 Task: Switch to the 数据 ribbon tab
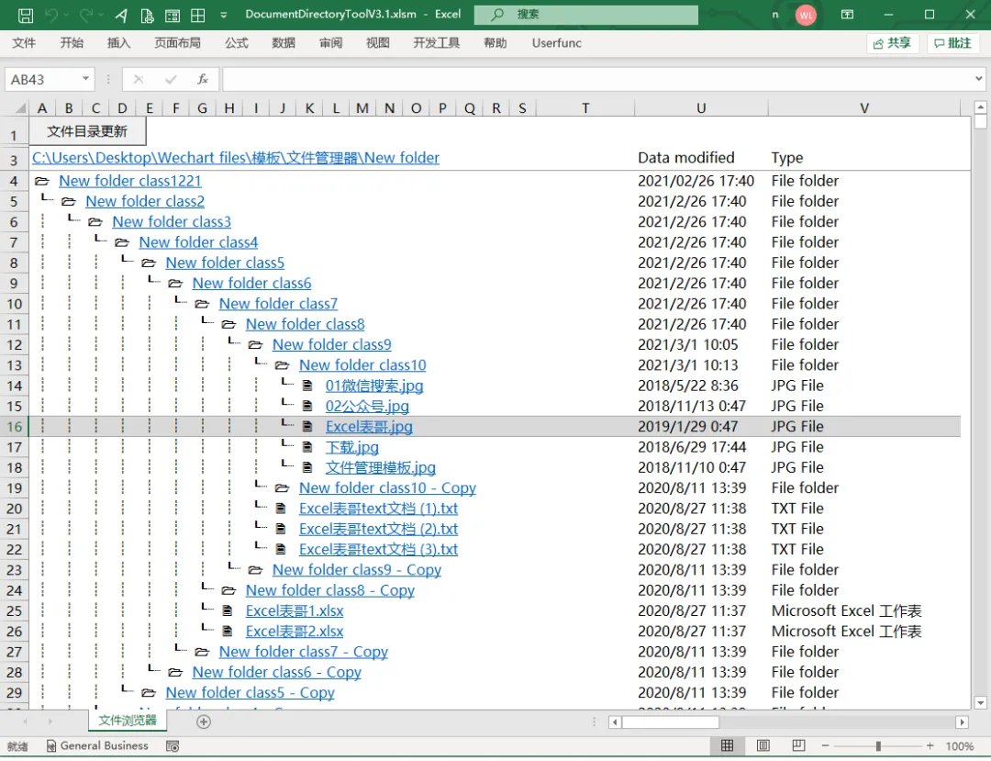(284, 43)
